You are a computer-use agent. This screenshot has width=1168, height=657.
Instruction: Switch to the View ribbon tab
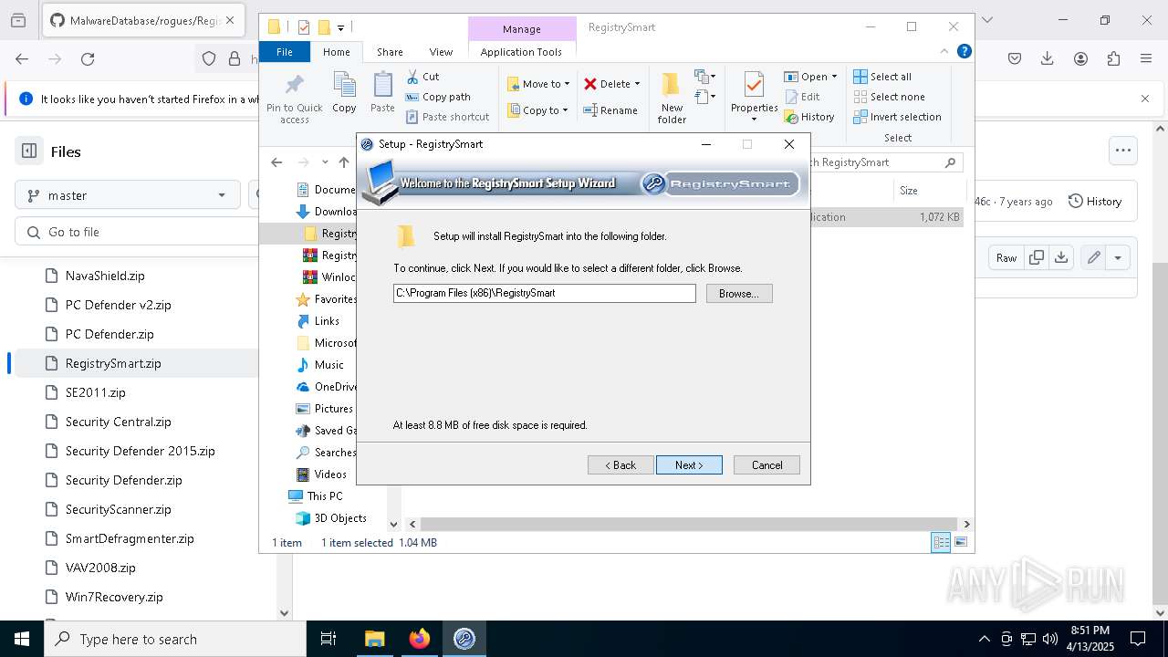pyautogui.click(x=441, y=52)
